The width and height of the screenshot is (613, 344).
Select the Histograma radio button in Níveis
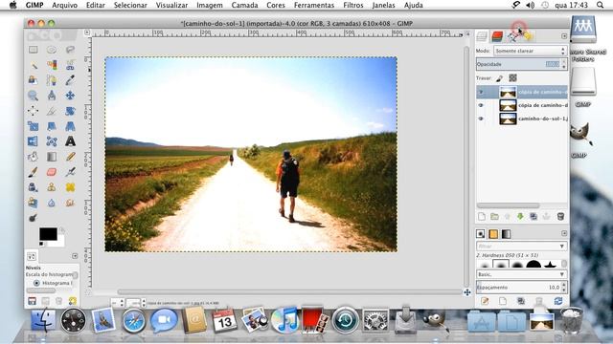36,283
